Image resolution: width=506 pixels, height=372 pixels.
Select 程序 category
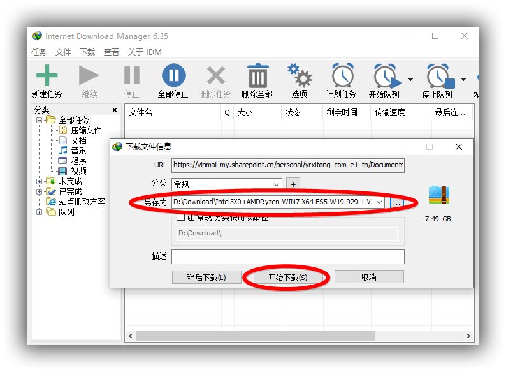coord(78,161)
